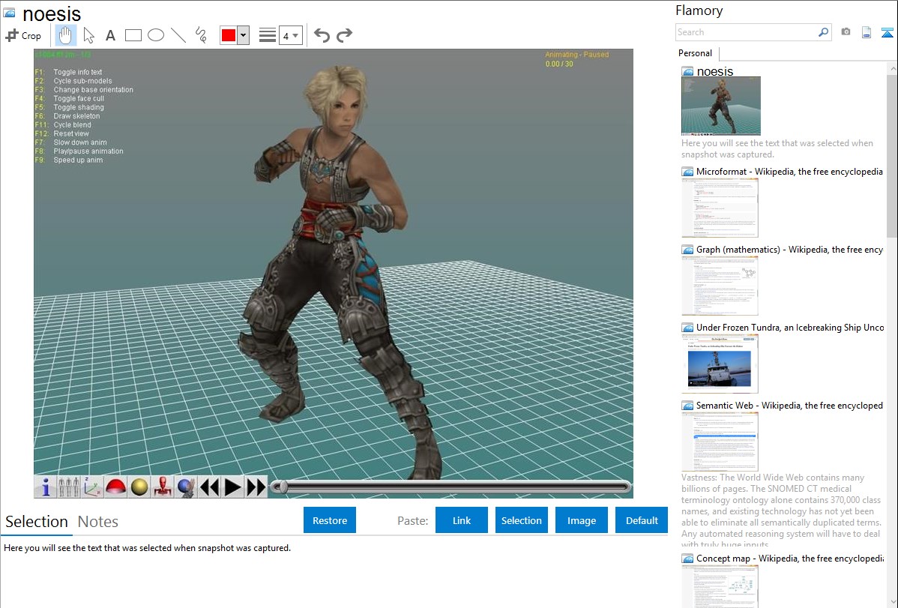Viewport: 898px width, 608px height.
Task: Click the Animating - Paused status text
Action: pos(576,55)
